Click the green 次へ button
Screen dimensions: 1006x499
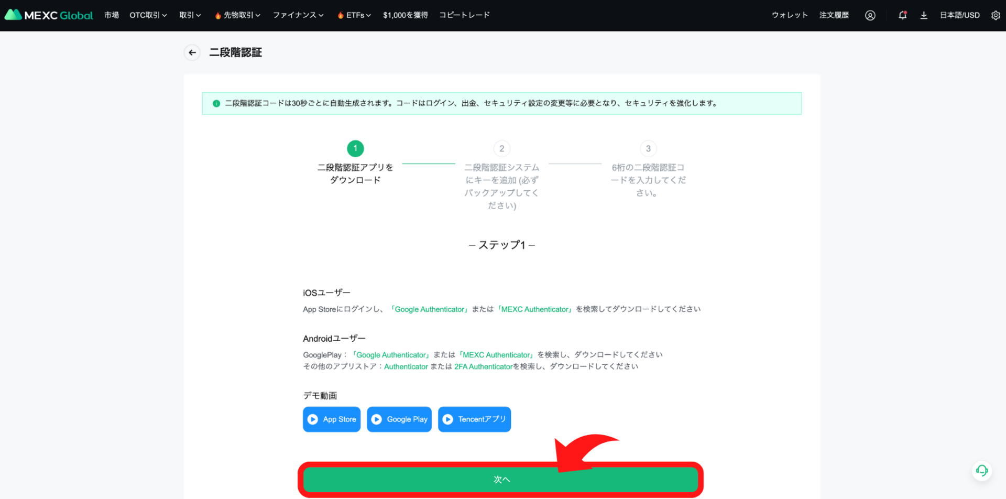point(501,480)
